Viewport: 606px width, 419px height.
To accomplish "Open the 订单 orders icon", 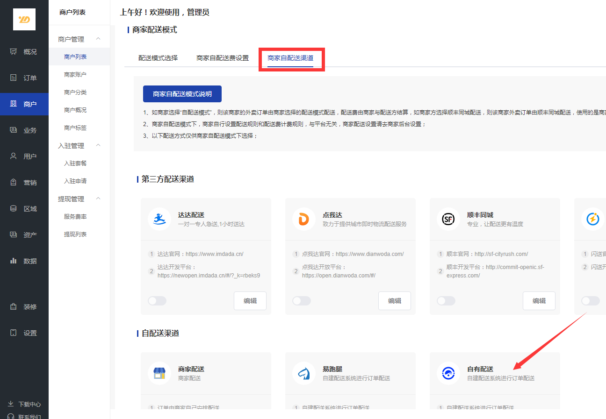I will pyautogui.click(x=14, y=78).
